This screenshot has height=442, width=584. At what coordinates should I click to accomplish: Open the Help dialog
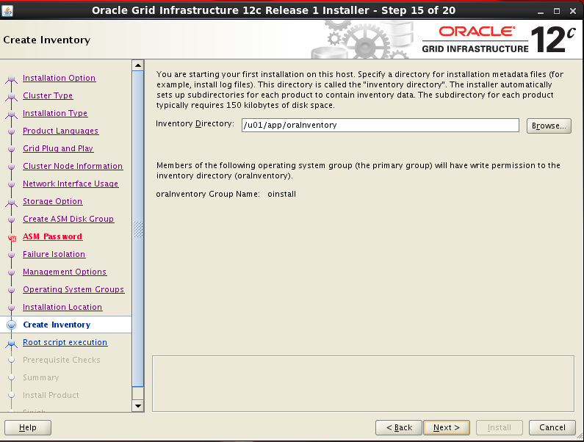28,427
